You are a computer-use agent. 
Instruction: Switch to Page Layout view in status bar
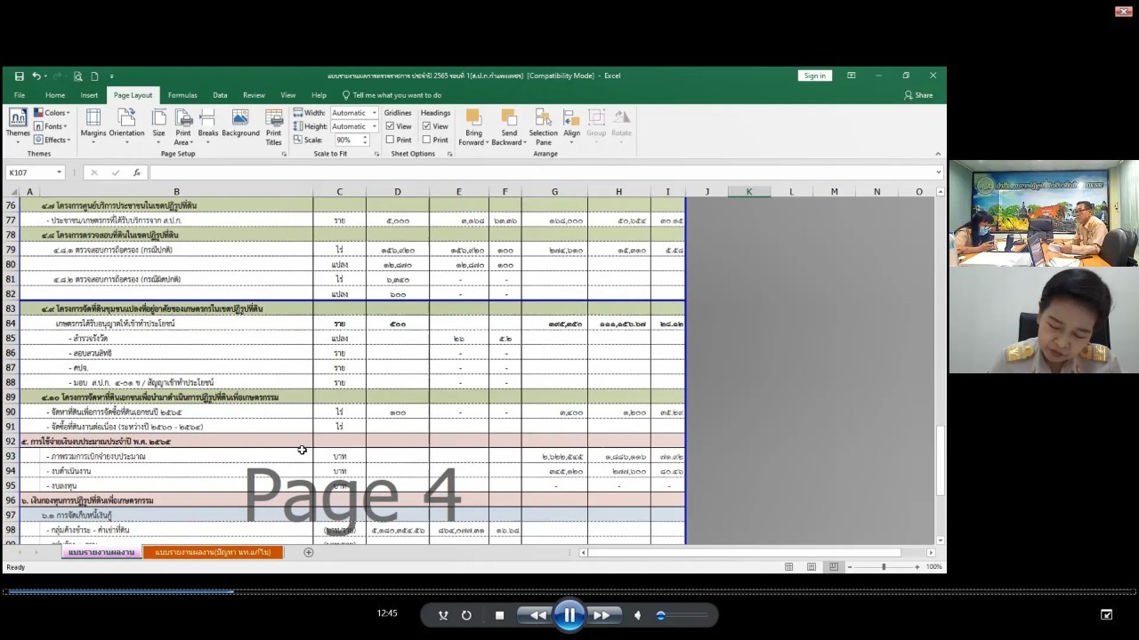pos(811,567)
